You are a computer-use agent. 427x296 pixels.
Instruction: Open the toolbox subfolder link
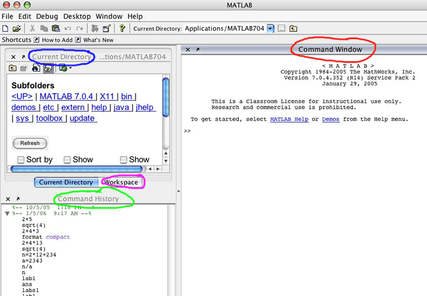(49, 118)
